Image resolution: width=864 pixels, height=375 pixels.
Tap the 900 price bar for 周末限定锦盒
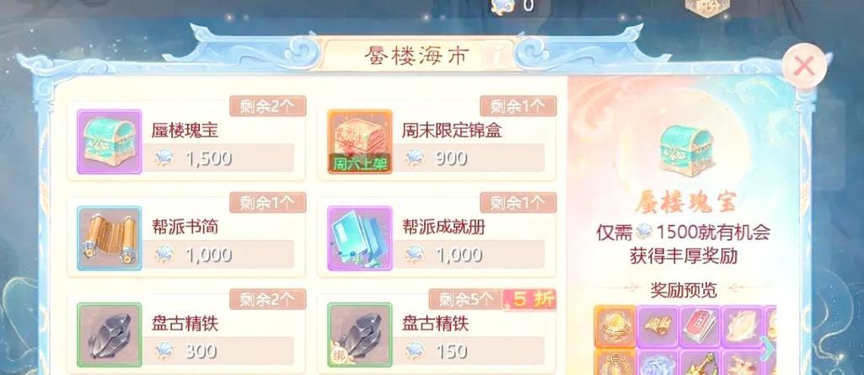point(469,158)
